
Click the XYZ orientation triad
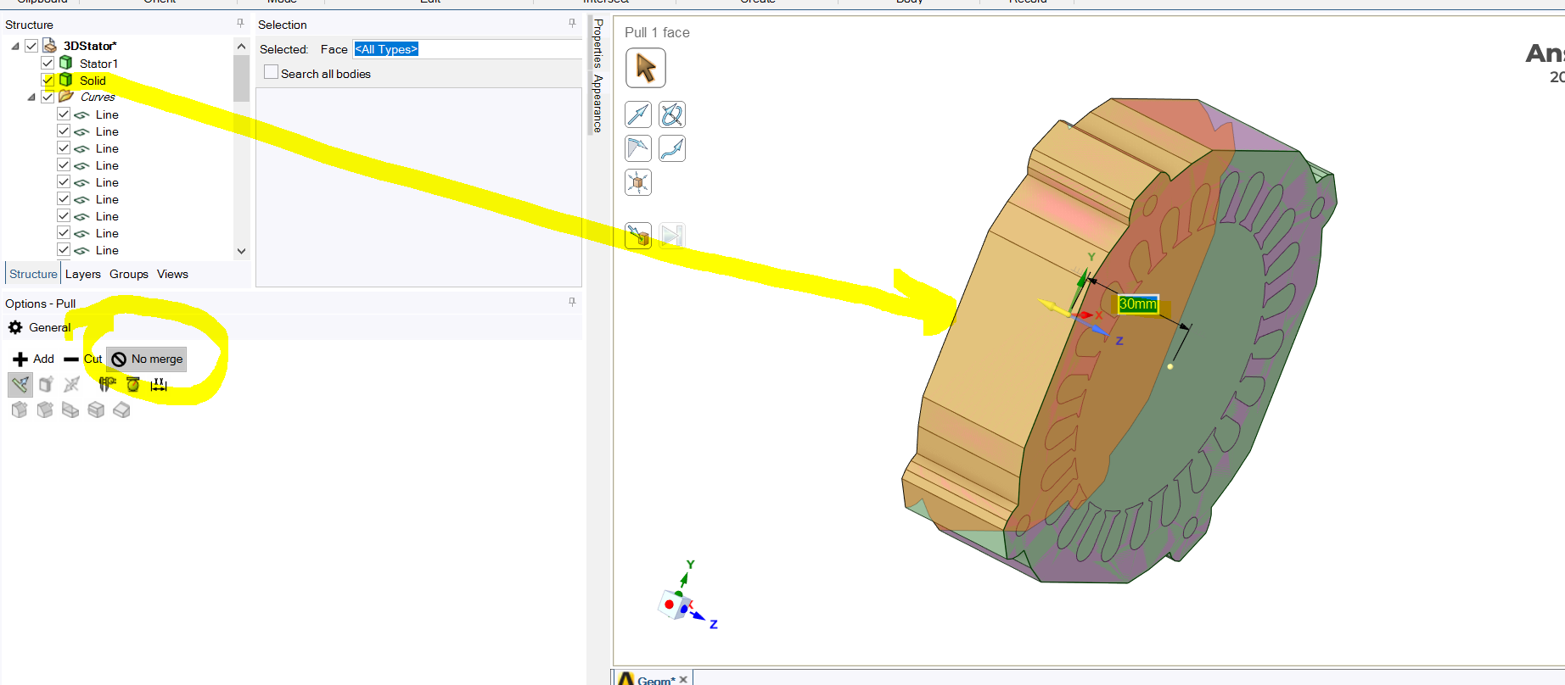click(x=686, y=596)
